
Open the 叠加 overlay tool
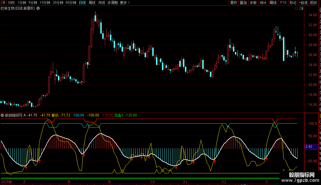[x=243, y=3]
